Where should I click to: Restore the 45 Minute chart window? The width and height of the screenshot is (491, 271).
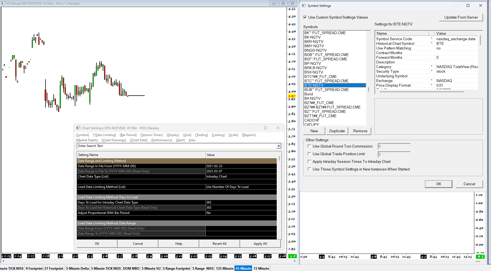click(x=283, y=3)
